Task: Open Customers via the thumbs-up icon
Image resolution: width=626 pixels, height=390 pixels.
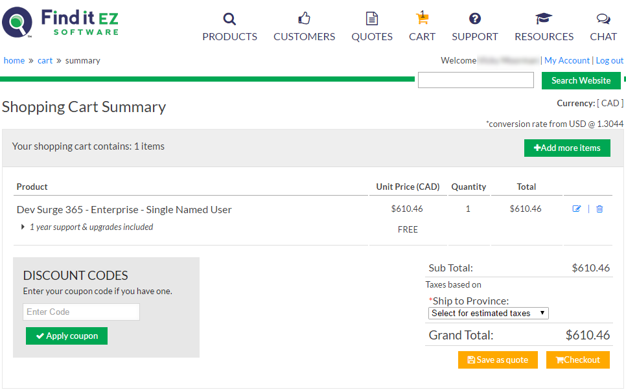Action: (304, 19)
